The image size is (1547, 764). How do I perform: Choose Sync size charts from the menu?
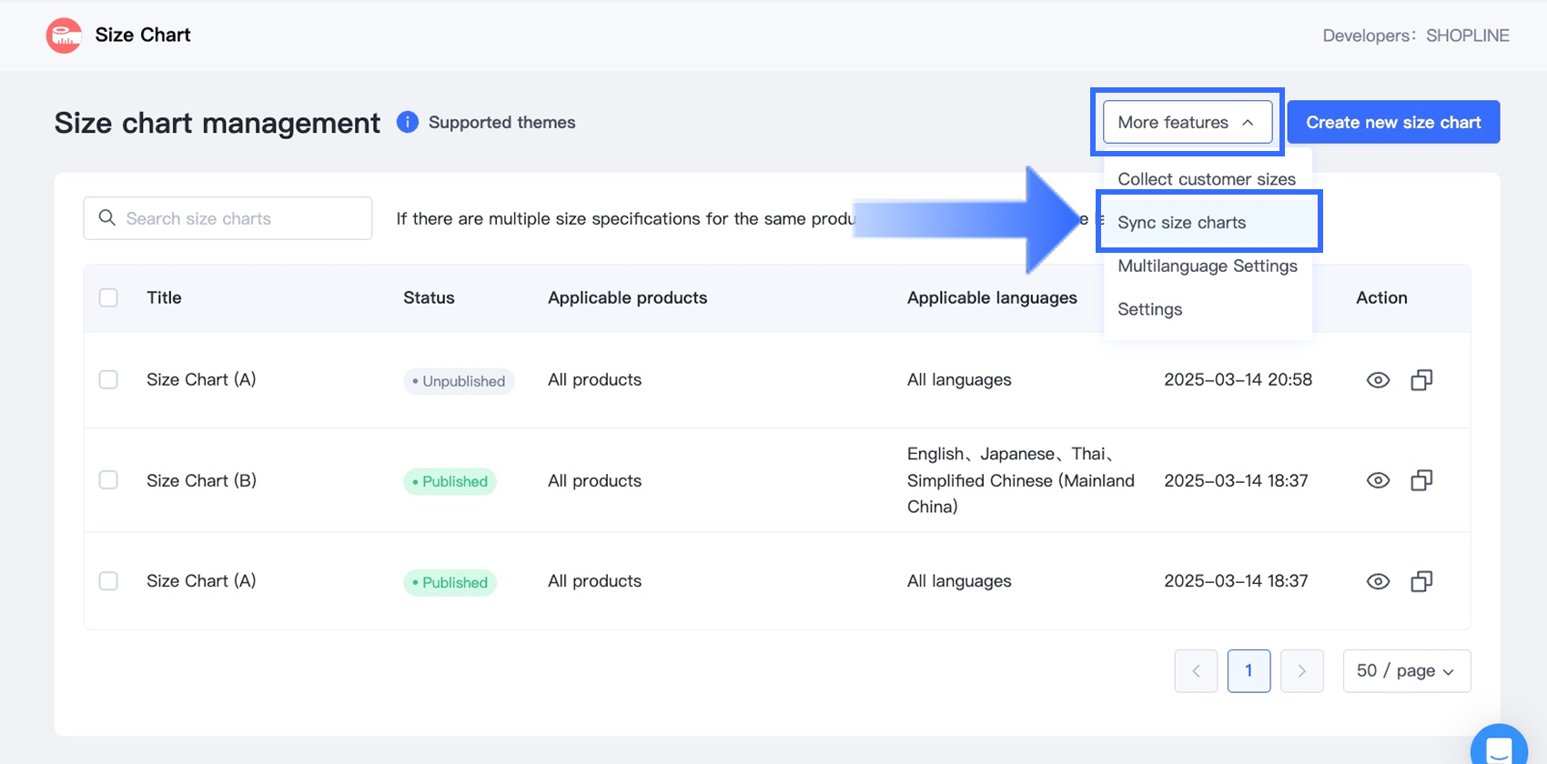[x=1181, y=223]
